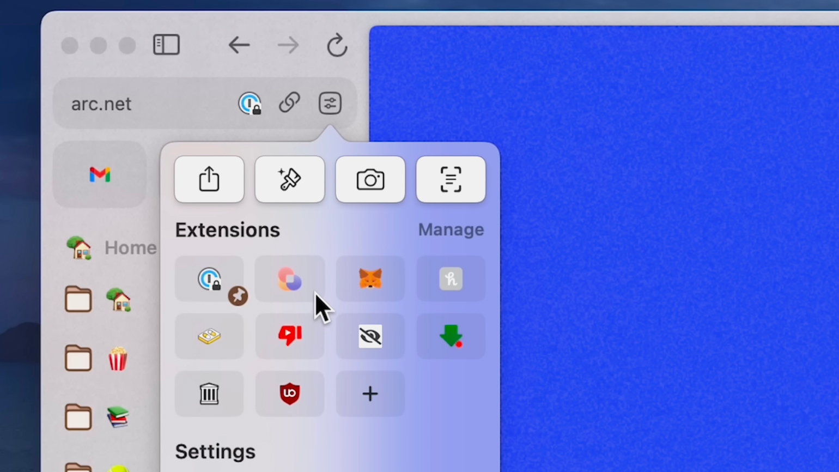Image resolution: width=839 pixels, height=472 pixels.
Task: Open the extension with overlapping colored circles
Action: point(289,279)
